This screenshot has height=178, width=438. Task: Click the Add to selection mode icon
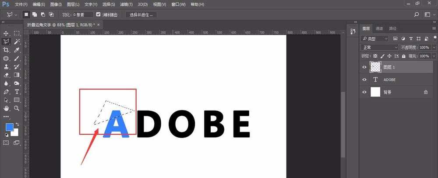(x=34, y=14)
